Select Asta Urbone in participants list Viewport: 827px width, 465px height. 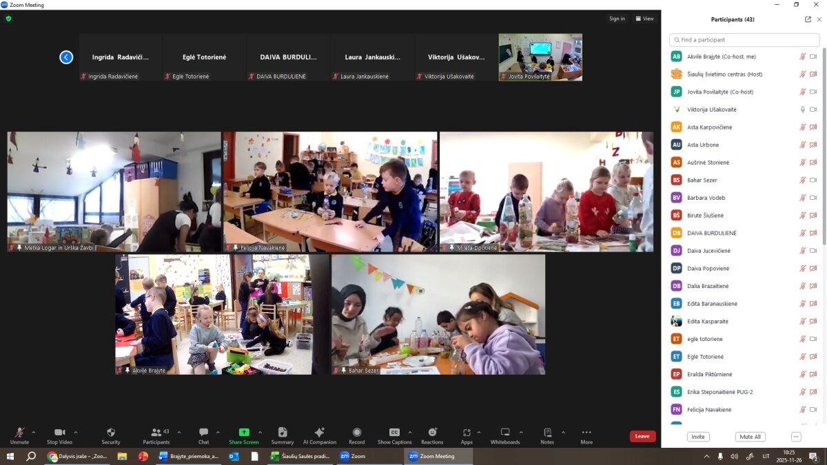click(x=703, y=145)
